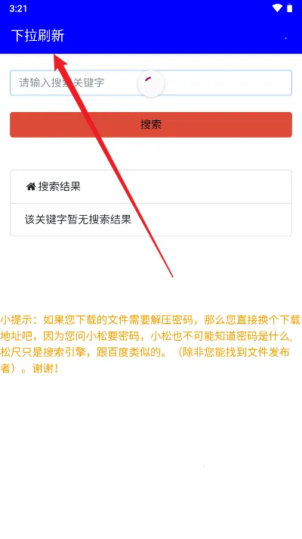Click the hint line mentioning 松尺只是搜索引擎

[145, 352]
